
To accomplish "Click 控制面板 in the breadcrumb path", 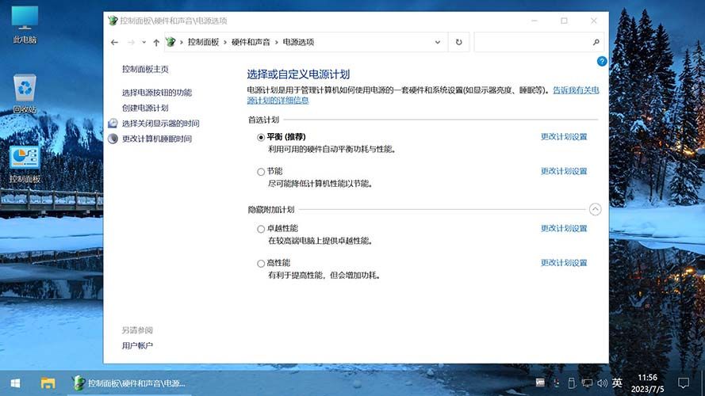I will (202, 42).
